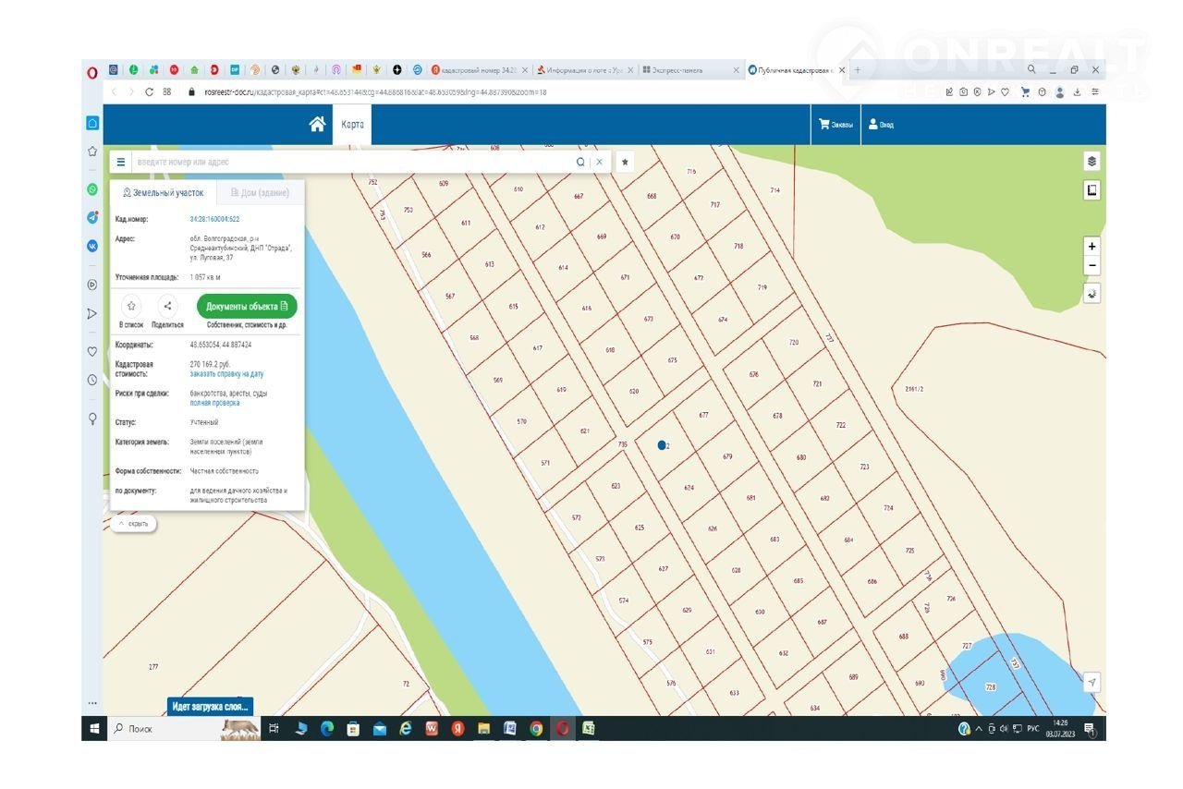Click the search magnifier in search bar
The width and height of the screenshot is (1183, 789).
point(580,162)
